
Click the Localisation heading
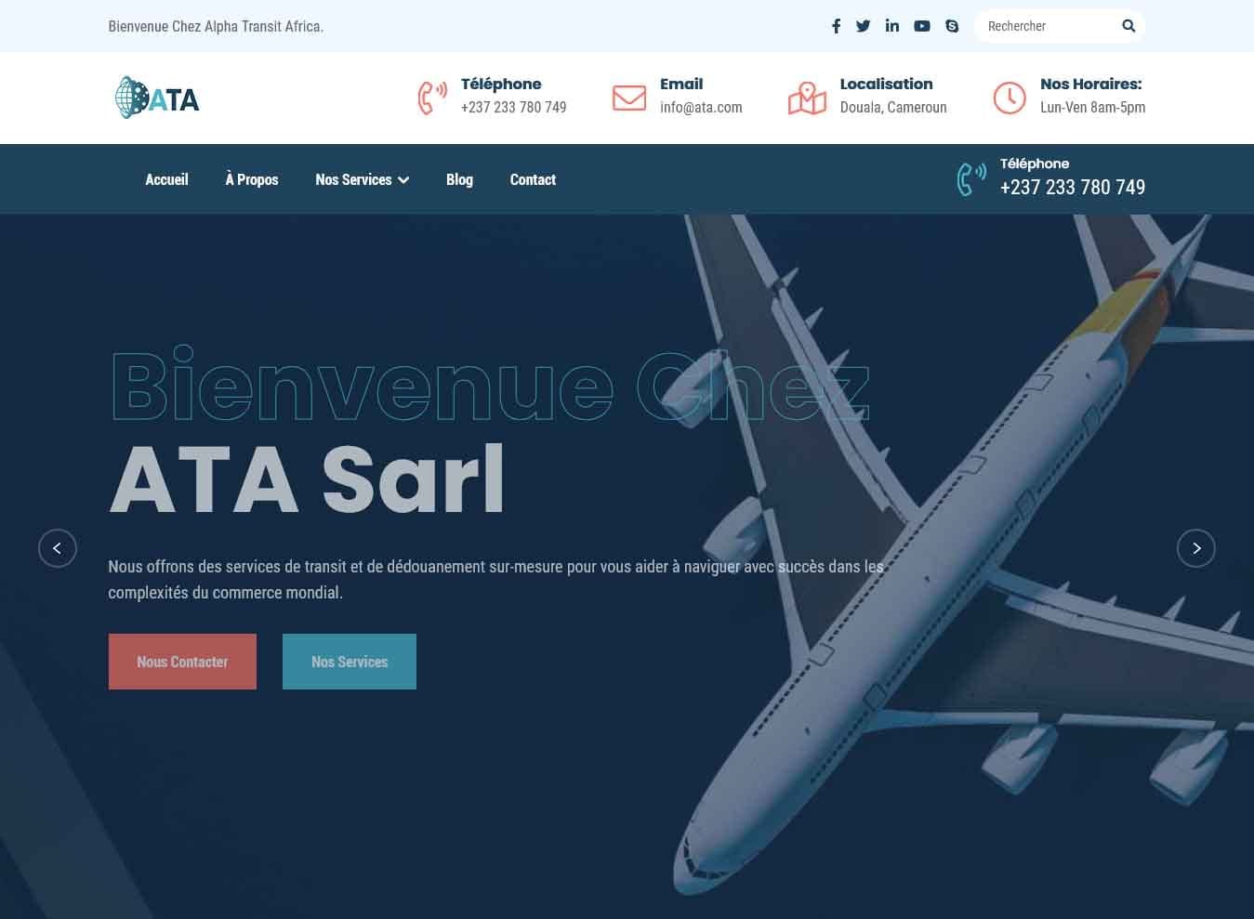(886, 84)
